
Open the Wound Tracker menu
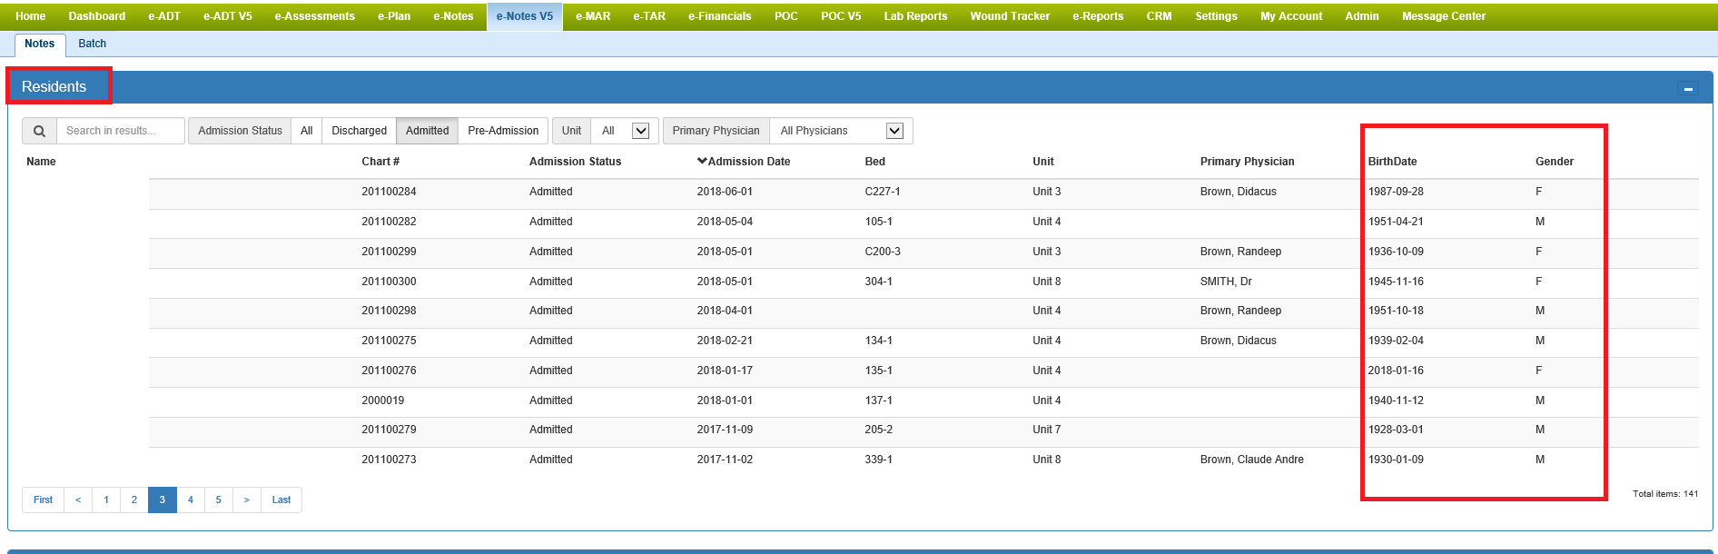coord(1010,16)
